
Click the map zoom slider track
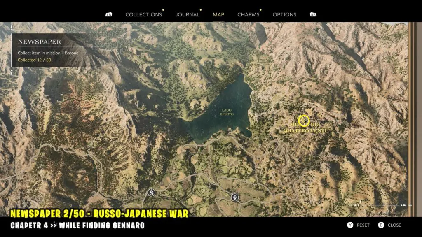pos(379,205)
